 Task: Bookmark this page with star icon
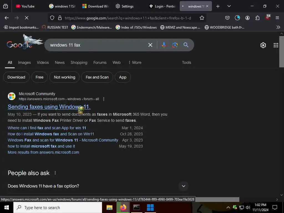202,18
